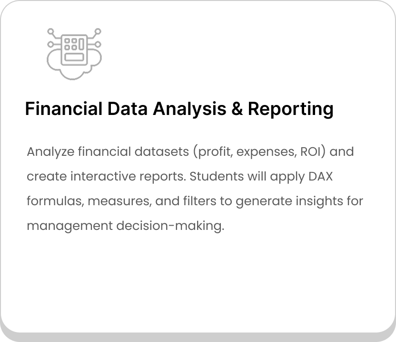Select the text "(profit, expenses, ROI)"

tap(259, 152)
